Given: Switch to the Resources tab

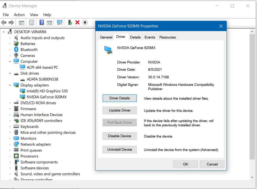Looking at the screenshot, I should coord(167,37).
